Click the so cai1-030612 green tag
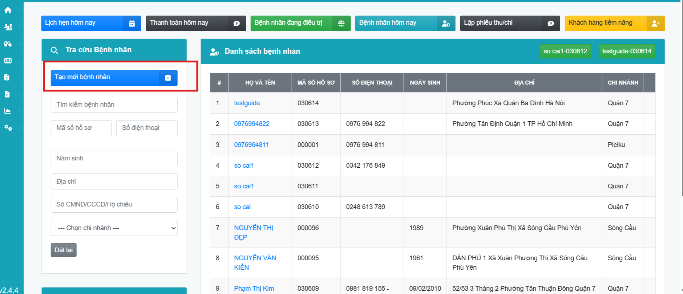This screenshot has height=294, width=683. coord(565,51)
